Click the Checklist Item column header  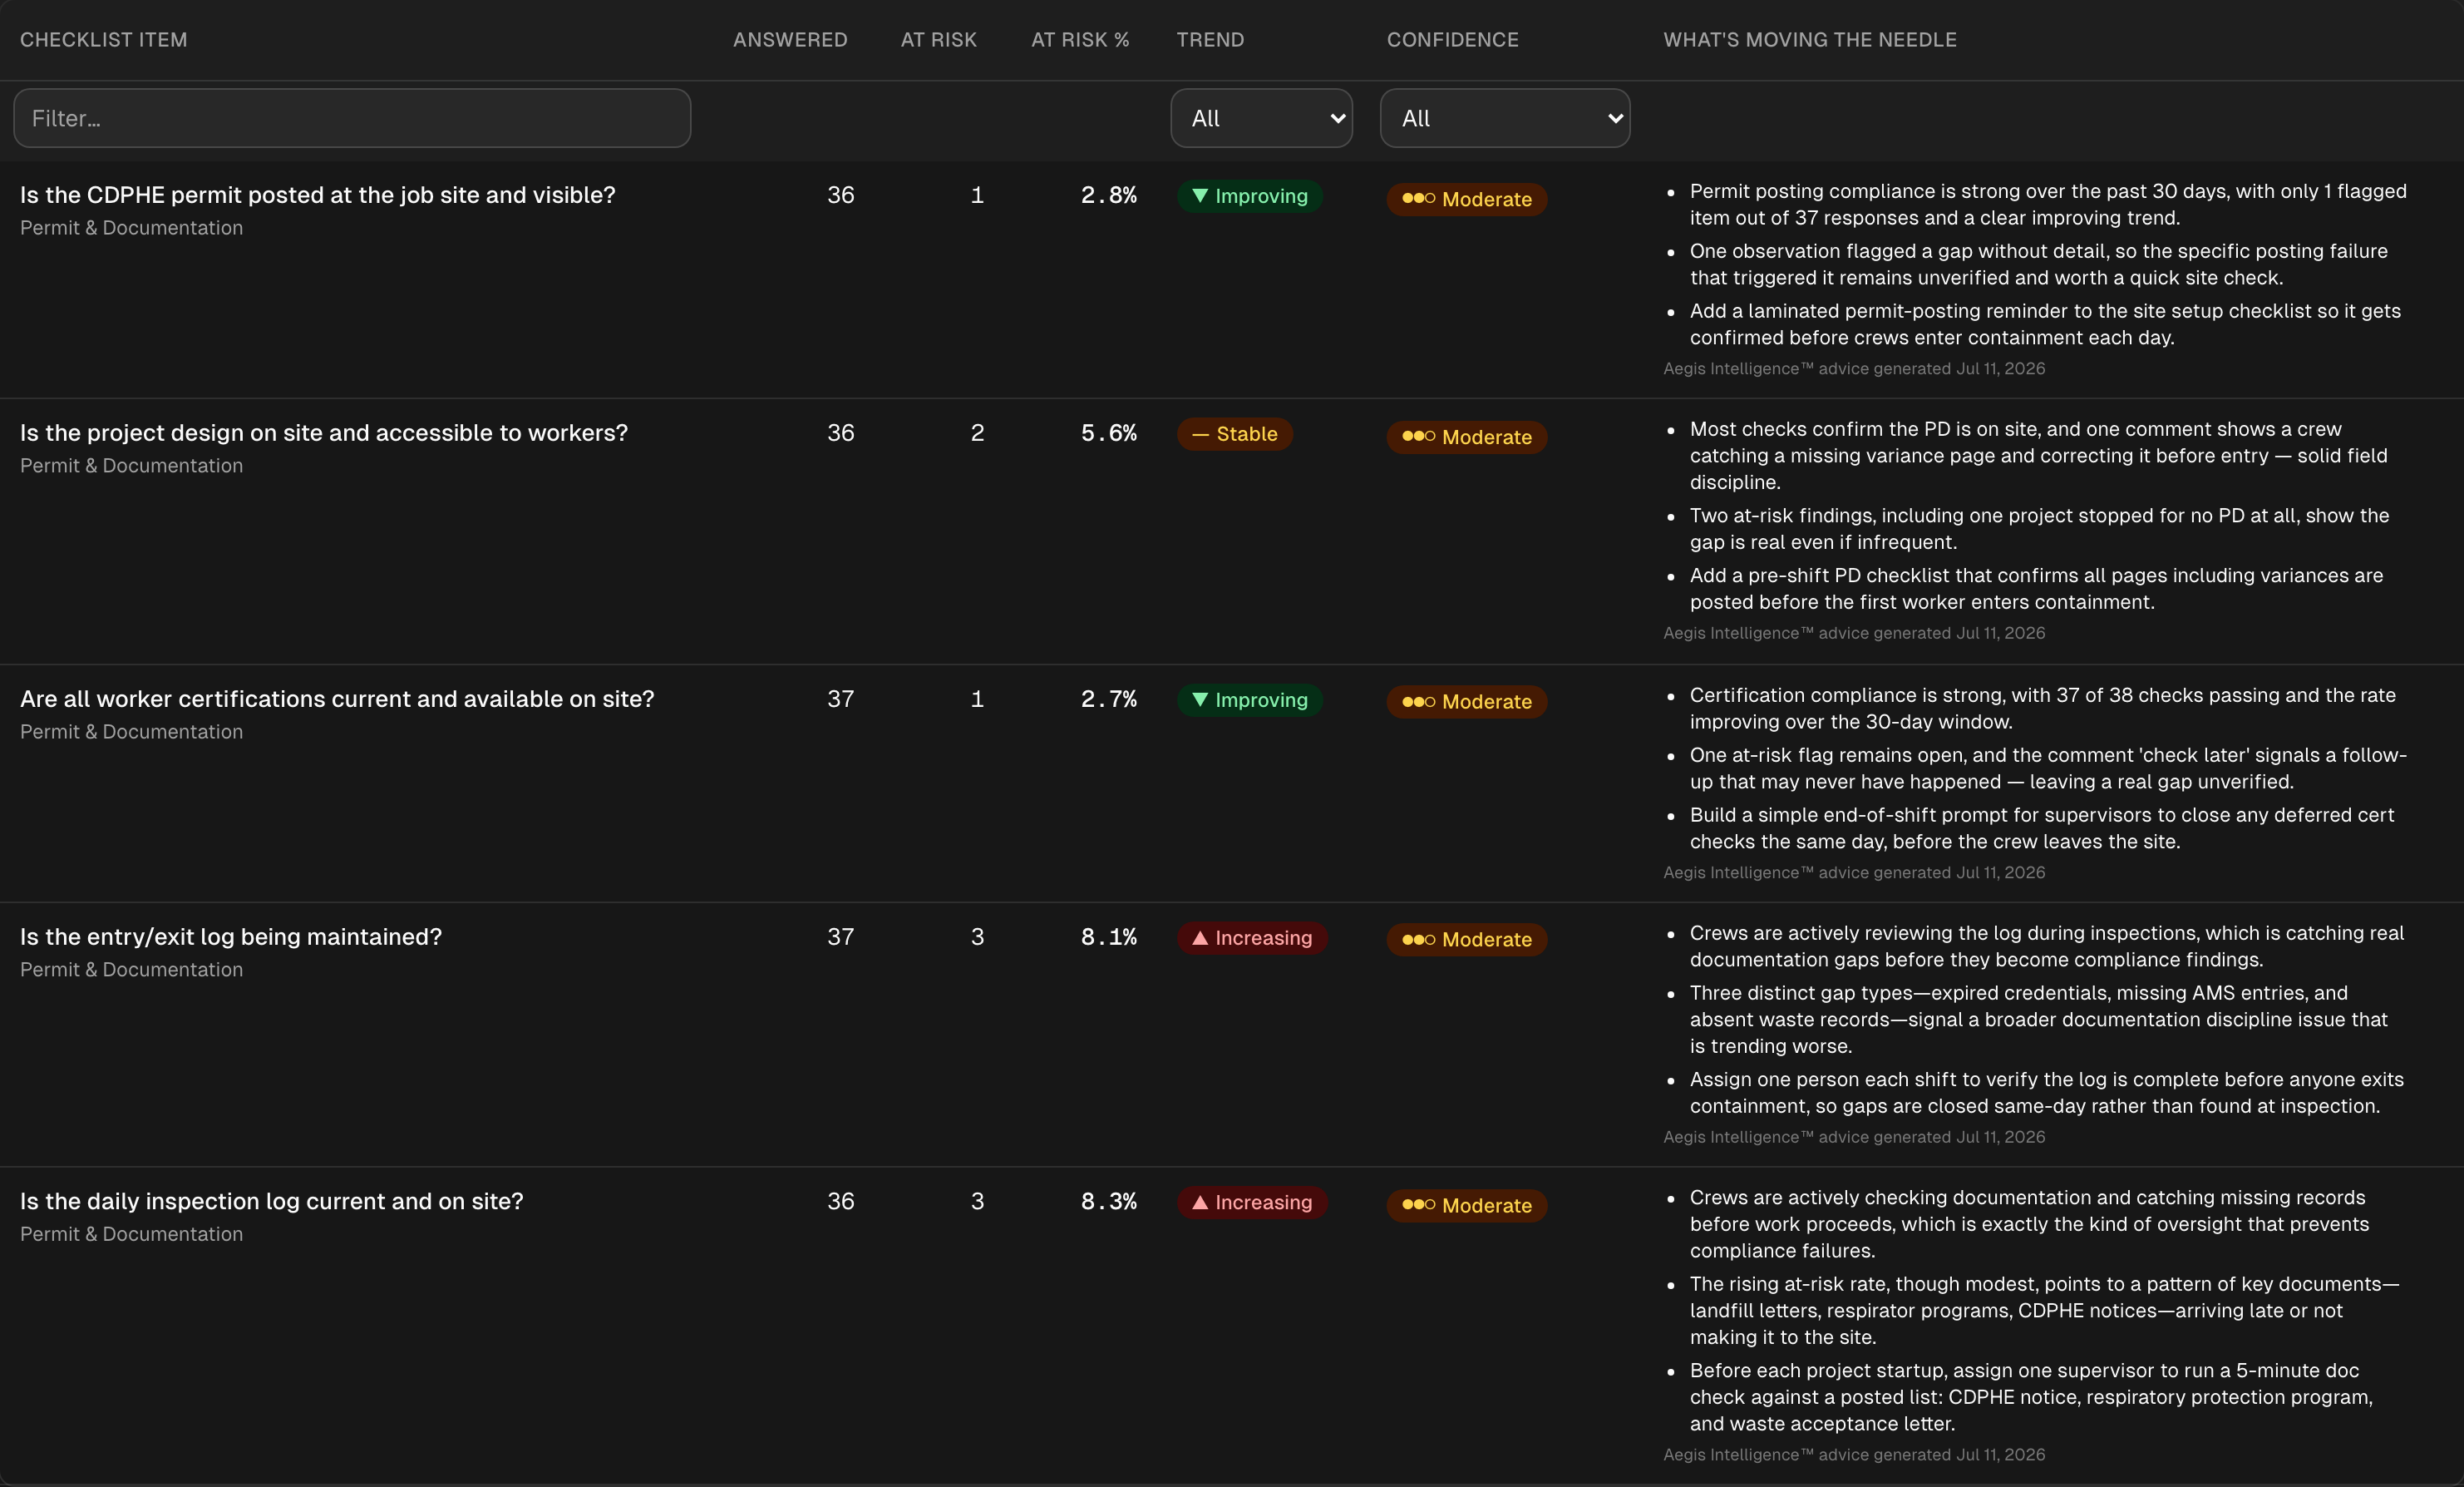[103, 40]
